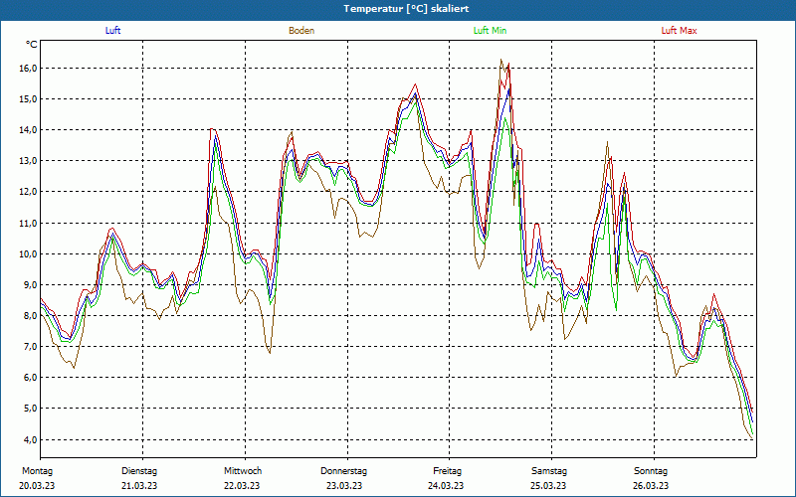The image size is (796, 497).
Task: Click the date '26.03.23'
Action: click(651, 486)
